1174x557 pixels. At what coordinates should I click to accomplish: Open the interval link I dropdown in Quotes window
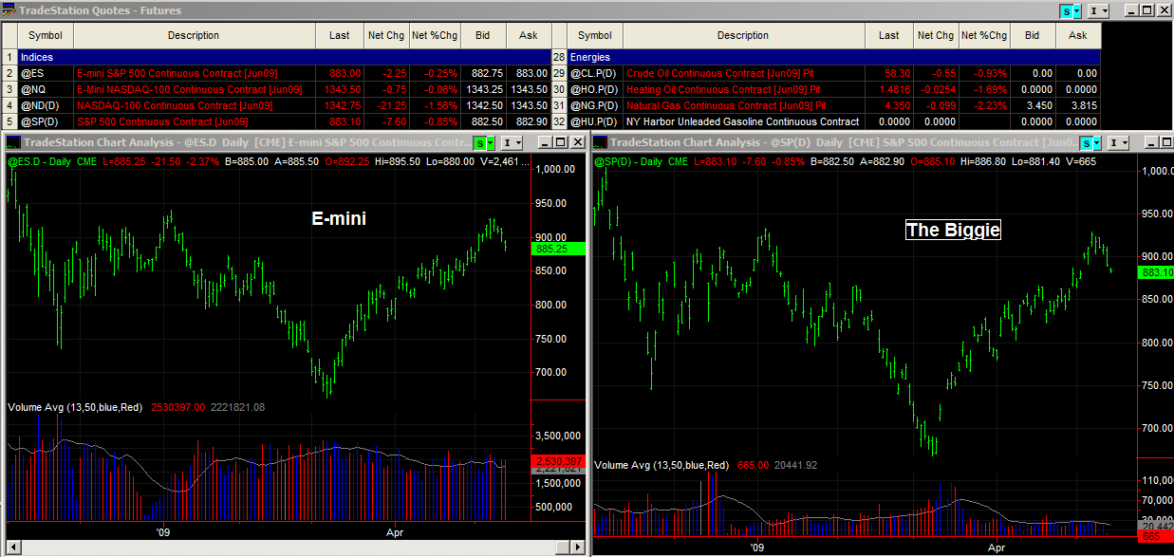coord(1098,10)
